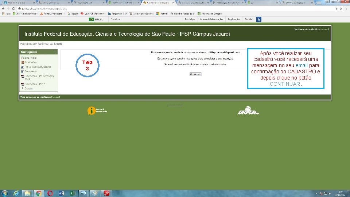Open a new browser tab
The width and height of the screenshot is (350, 197).
(319, 3)
